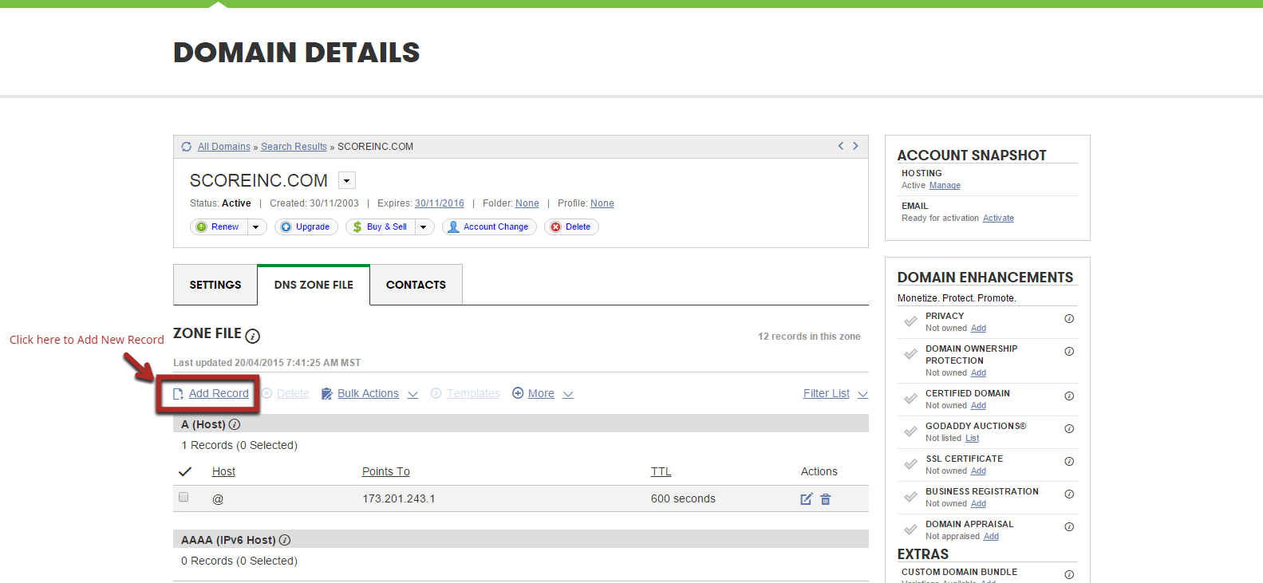
Task: Click the expiry date 30/11/2016 link
Action: 439,203
